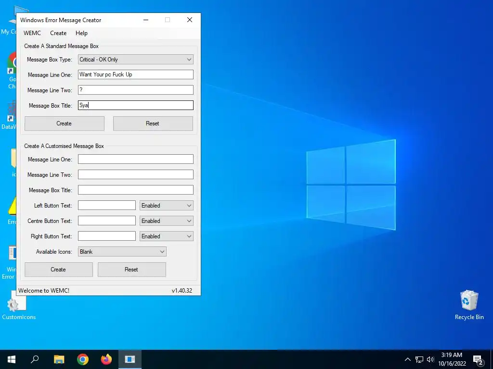
Task: Launch Google Chrome from the taskbar
Action: click(83, 359)
